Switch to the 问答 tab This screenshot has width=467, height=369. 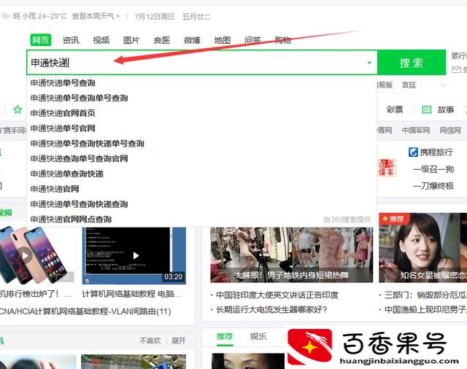[x=252, y=40]
